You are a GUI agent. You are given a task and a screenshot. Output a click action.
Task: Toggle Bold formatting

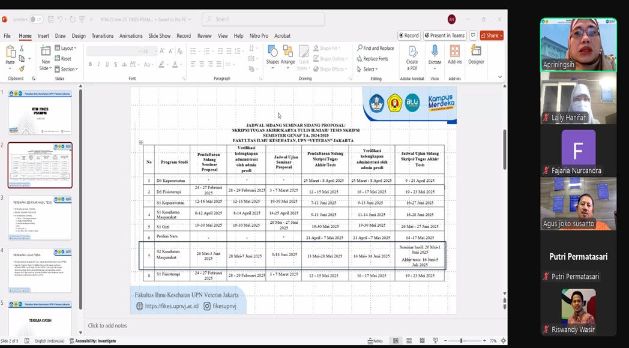(90, 64)
